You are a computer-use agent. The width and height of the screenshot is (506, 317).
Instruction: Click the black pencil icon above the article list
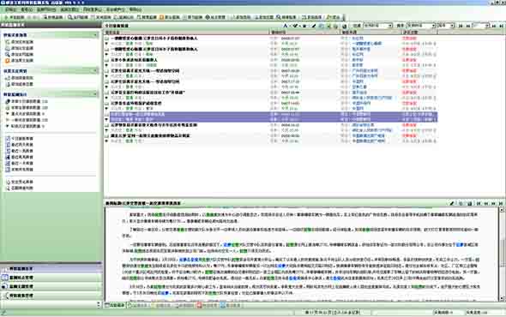[x=314, y=26]
